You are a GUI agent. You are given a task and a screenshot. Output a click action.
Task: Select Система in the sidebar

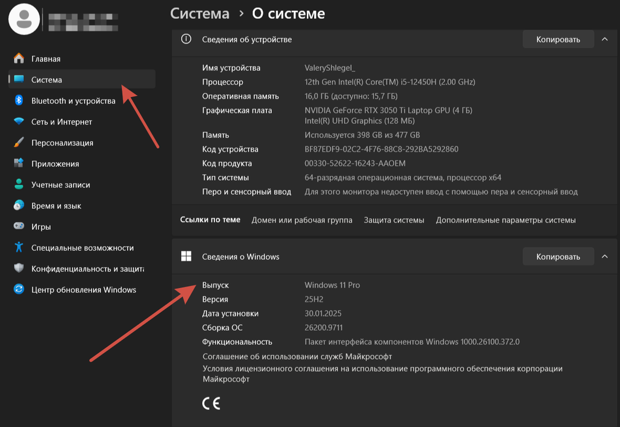click(82, 79)
